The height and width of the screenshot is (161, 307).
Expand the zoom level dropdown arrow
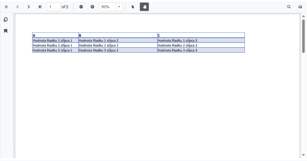click(119, 7)
